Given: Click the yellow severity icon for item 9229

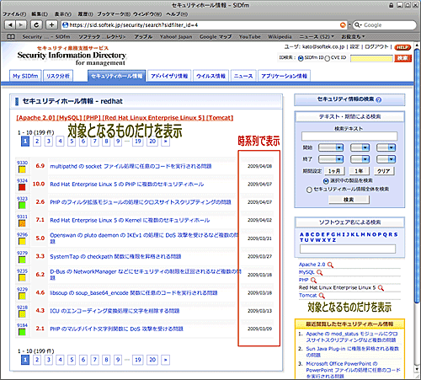Looking at the screenshot, I should 22,296.
